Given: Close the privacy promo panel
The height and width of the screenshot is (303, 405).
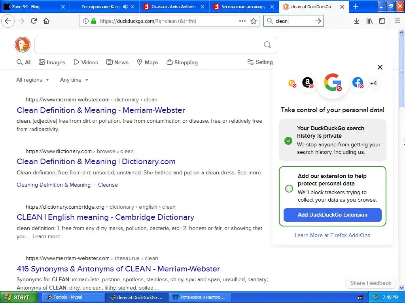Looking at the screenshot, I should [380, 67].
